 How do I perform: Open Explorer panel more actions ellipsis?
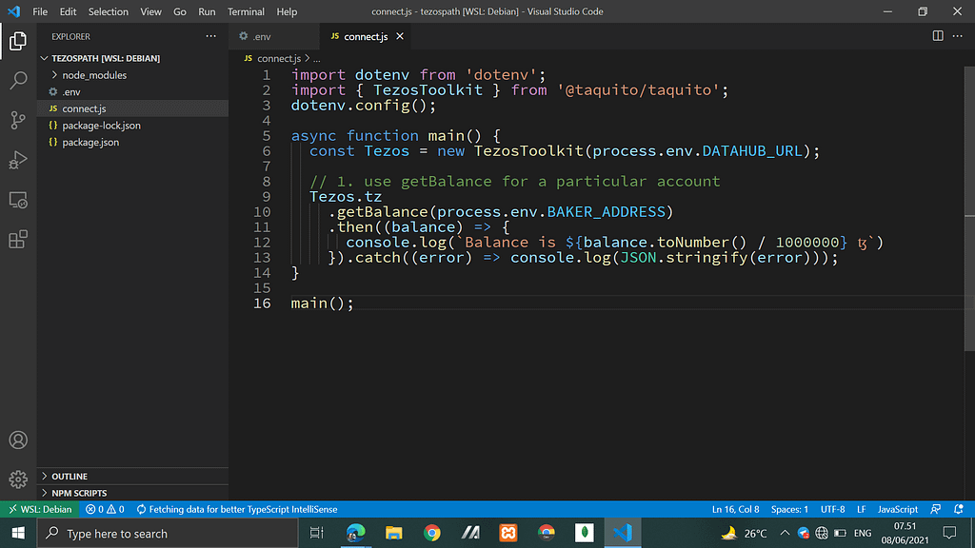210,36
